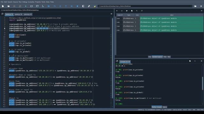This screenshot has height=114, width=204.
Task: Refresh variables in Variable Explorer
Action: (142, 11)
